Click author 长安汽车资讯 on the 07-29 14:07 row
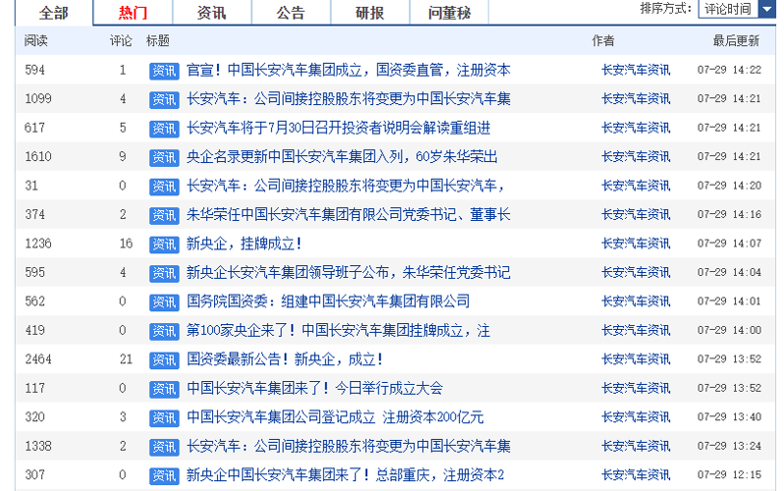This screenshot has height=491, width=784. click(636, 244)
